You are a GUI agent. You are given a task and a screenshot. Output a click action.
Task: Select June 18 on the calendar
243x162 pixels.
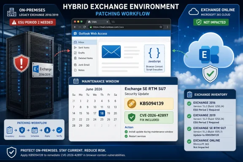click(102, 113)
